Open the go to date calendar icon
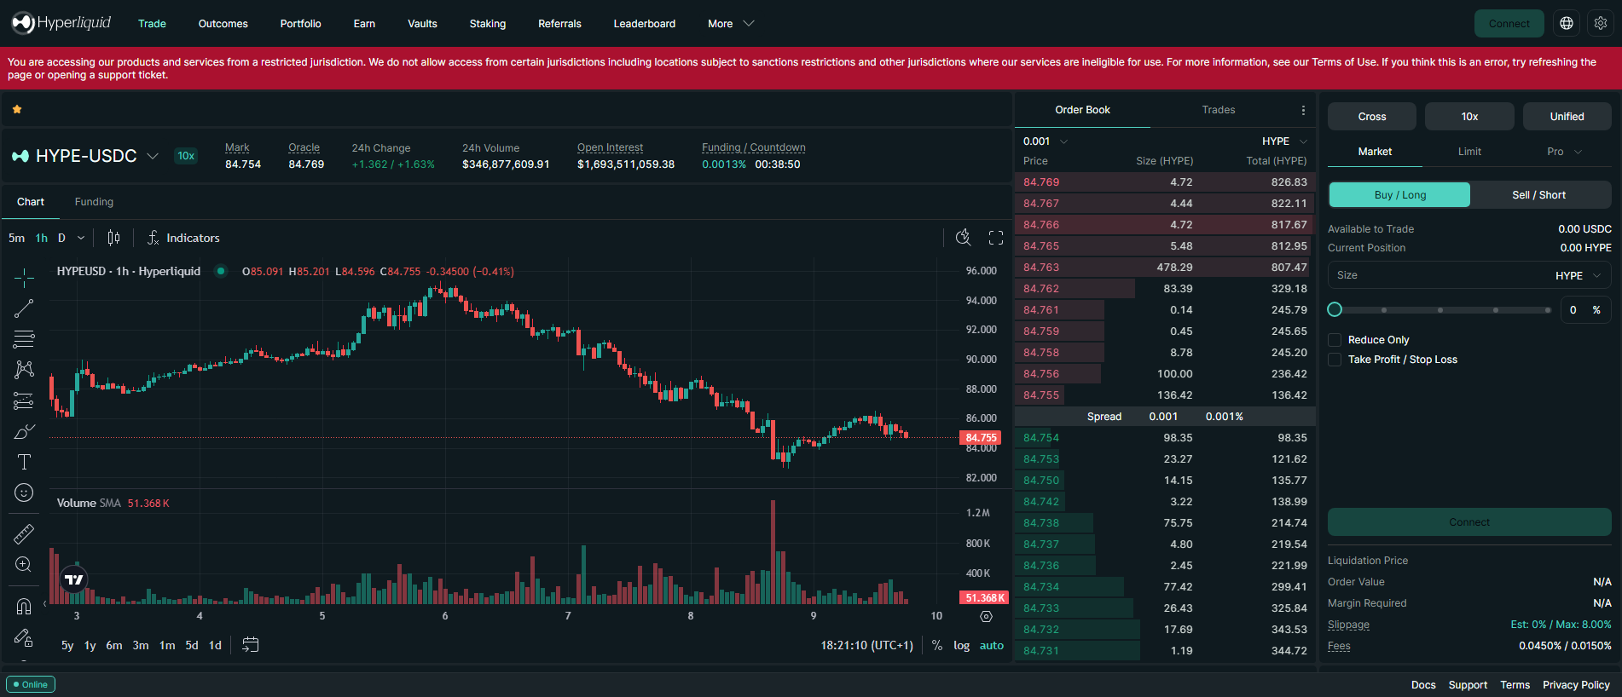 [250, 645]
